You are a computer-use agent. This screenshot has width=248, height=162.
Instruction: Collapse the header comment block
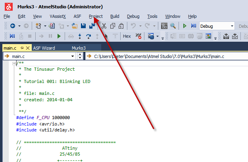[x=14, y=64]
